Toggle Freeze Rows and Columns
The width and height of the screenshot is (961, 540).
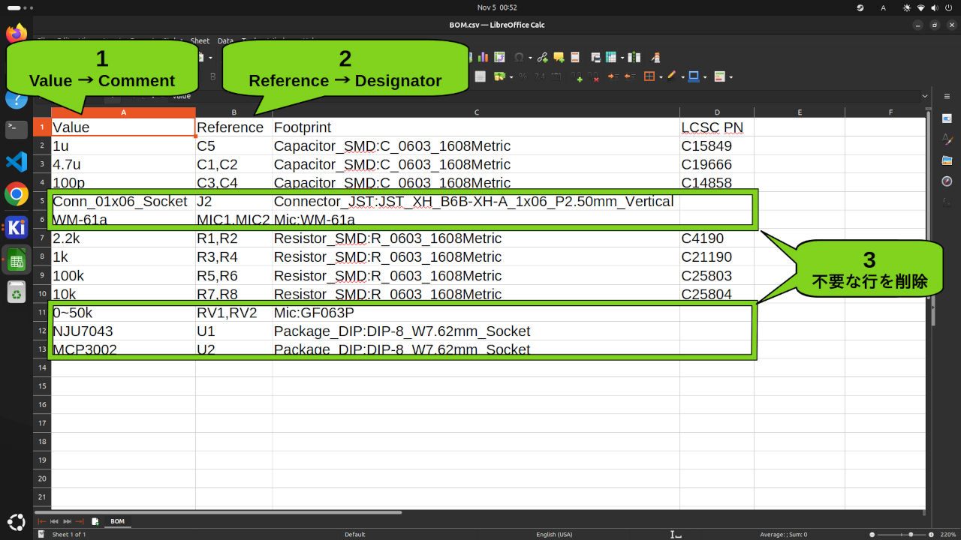(x=611, y=57)
